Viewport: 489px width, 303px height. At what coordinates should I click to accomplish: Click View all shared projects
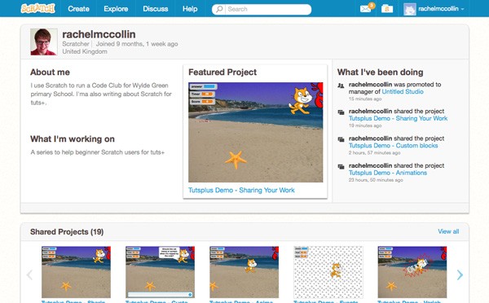pos(448,231)
